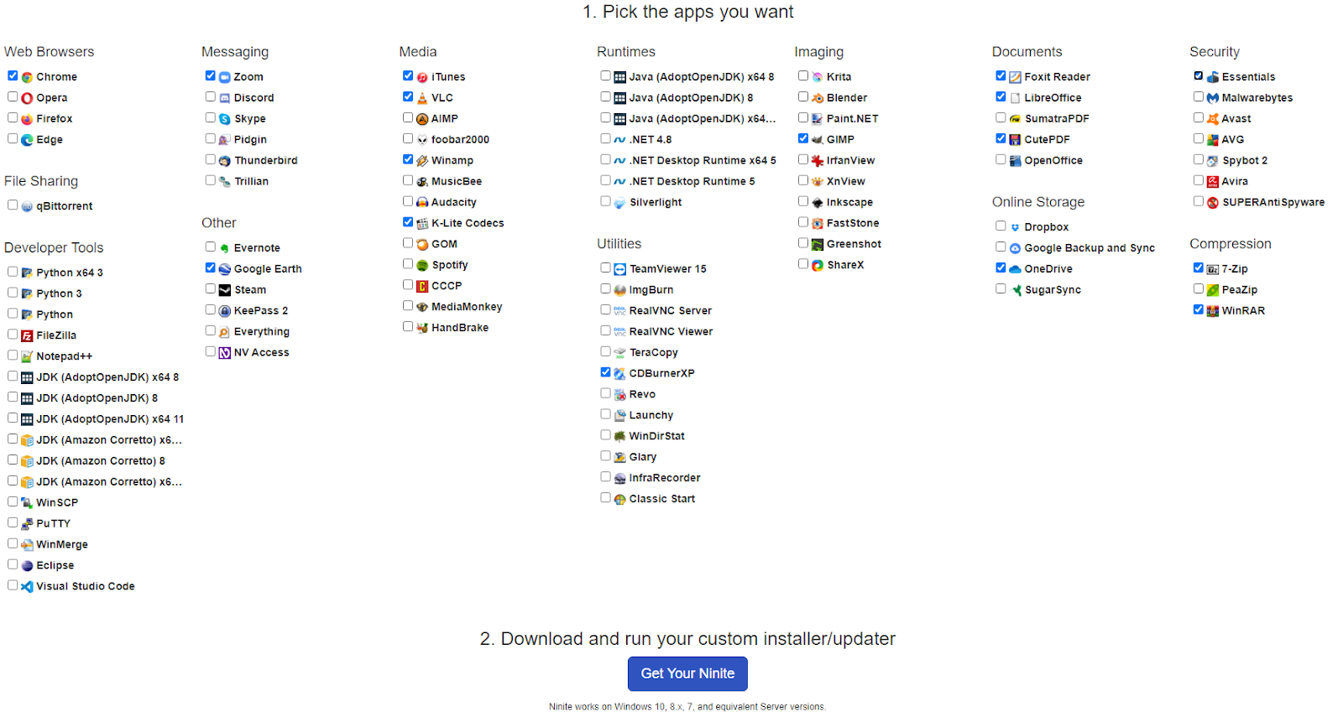The height and width of the screenshot is (727, 1343).
Task: Select the Silverlight label
Action: point(656,203)
